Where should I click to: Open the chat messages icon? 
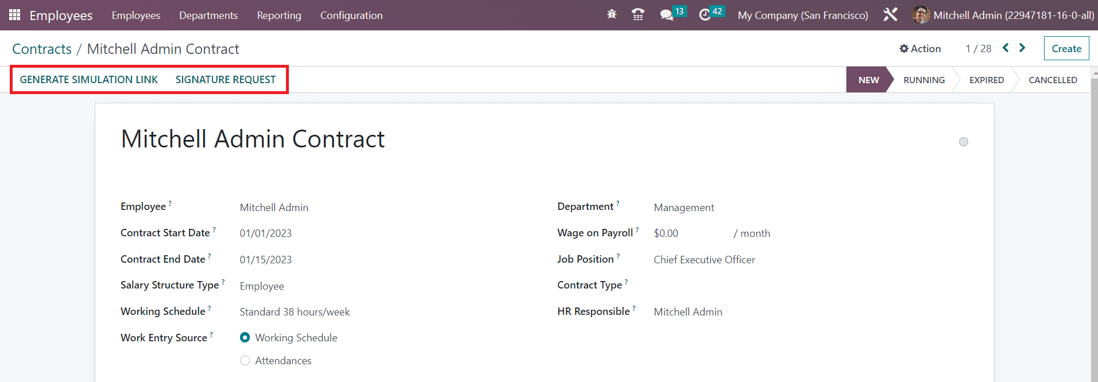click(666, 15)
